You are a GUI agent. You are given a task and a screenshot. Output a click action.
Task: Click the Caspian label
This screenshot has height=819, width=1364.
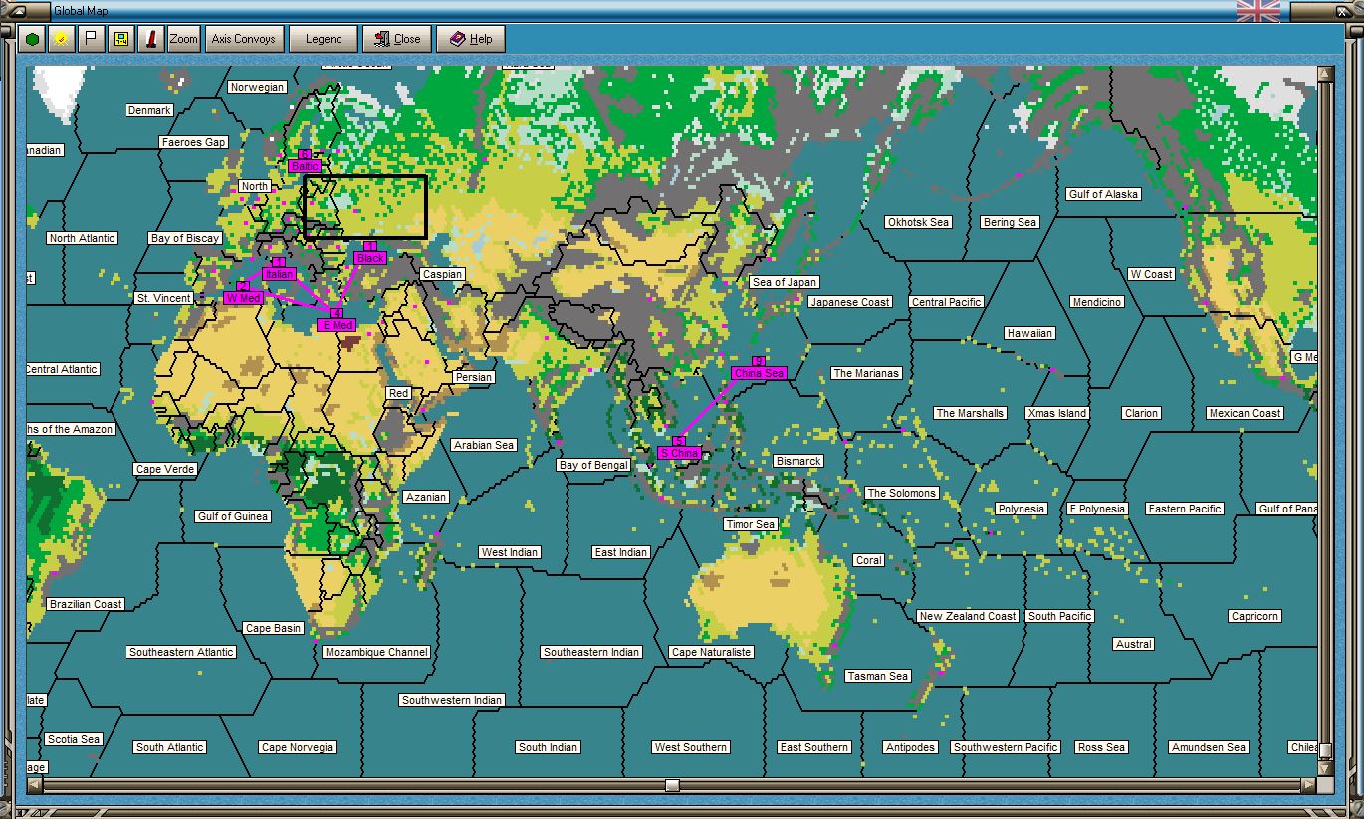[442, 274]
